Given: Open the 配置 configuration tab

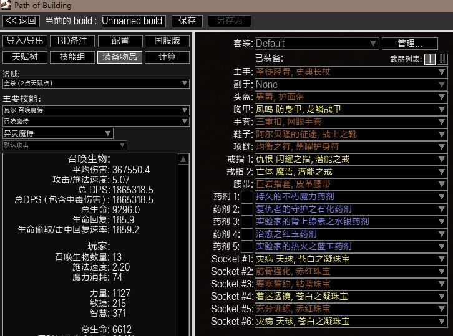Looking at the screenshot, I should pyautogui.click(x=120, y=41).
